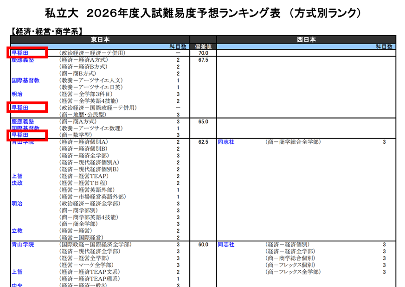Select the 法政 link beside 経営－経営T日程
Viewport: 405px width, 287px height.
pos(17,183)
